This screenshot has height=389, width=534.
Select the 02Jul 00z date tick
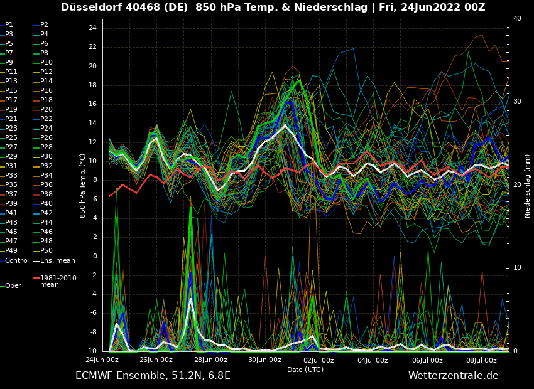(x=319, y=360)
